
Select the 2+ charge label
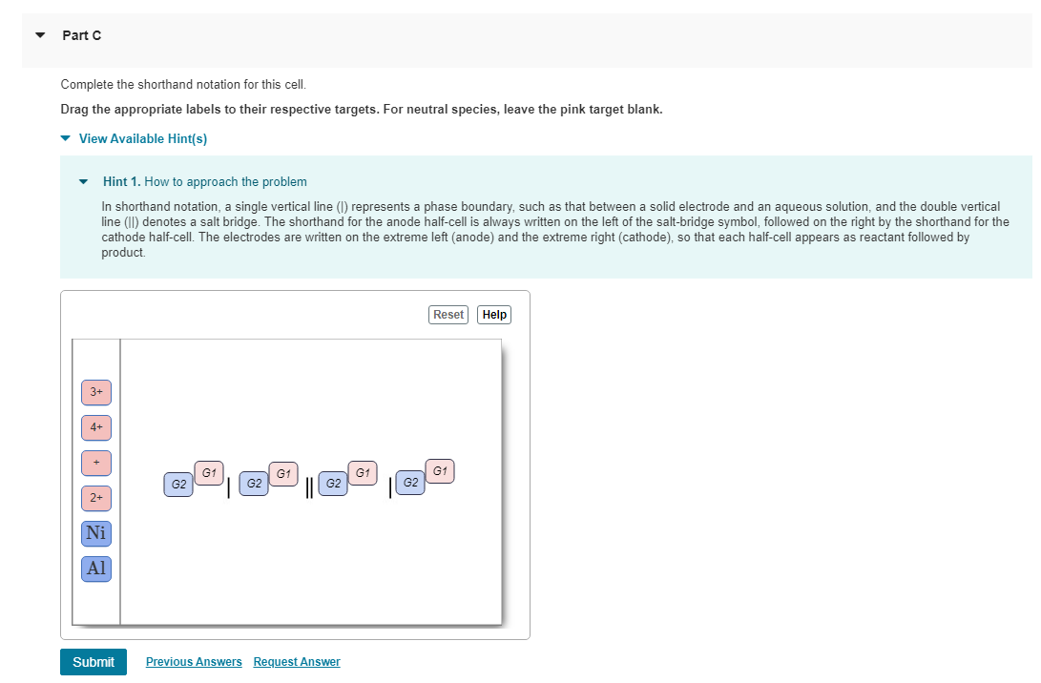(95, 498)
